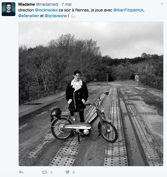Visit the @rocknsolex mention

tap(46, 10)
